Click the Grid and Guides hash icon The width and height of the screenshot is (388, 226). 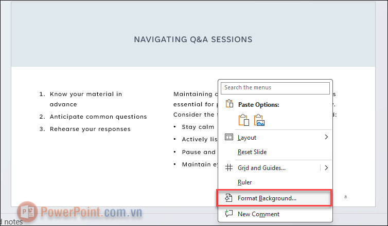tap(229, 168)
